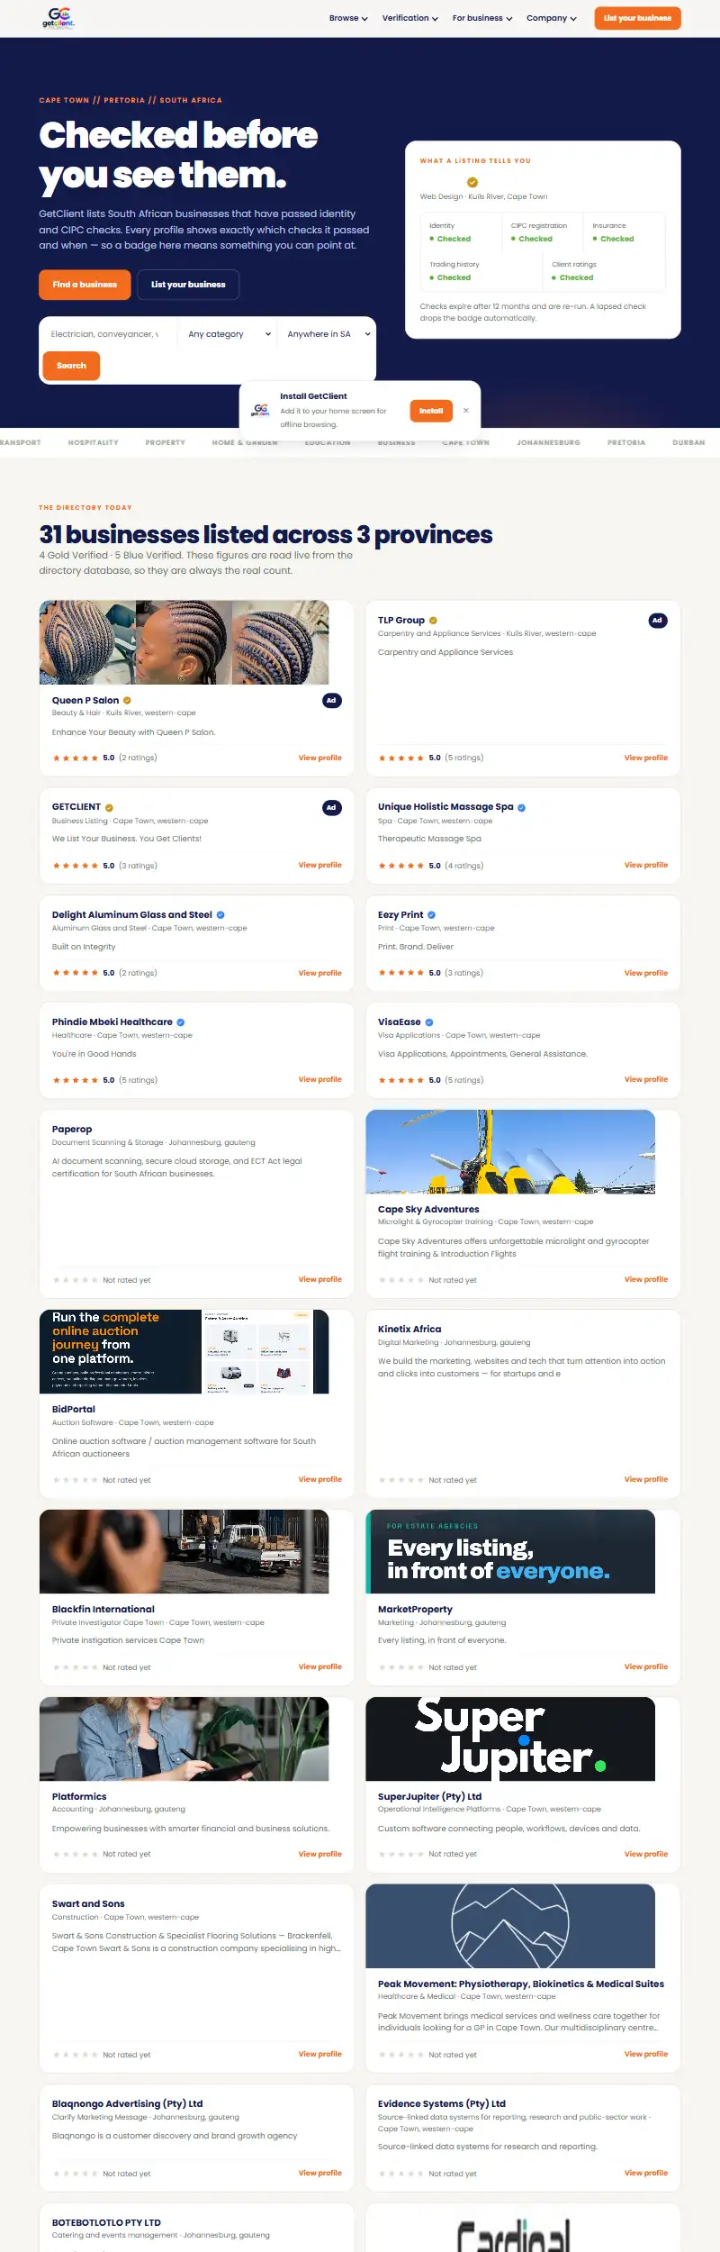Open the Super Jupiter logo image

click(510, 1739)
